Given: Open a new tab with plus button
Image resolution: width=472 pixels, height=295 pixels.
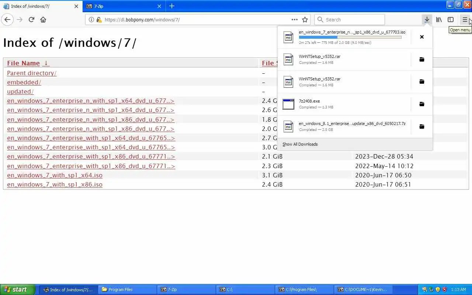Looking at the screenshot, I should pos(172,6).
